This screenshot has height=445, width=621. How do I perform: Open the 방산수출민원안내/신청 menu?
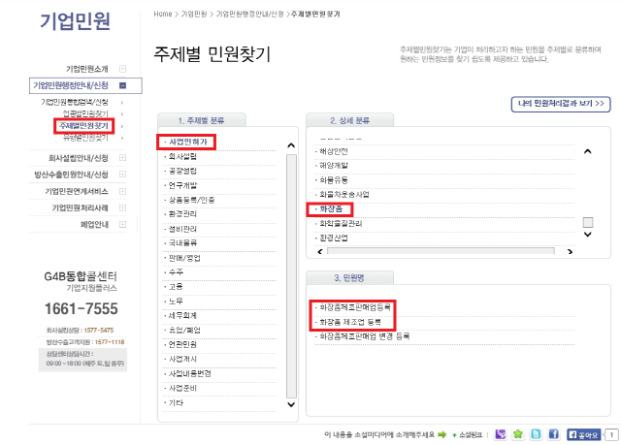pyautogui.click(x=71, y=175)
